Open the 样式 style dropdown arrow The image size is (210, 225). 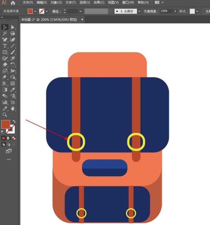pyautogui.click(x=197, y=11)
